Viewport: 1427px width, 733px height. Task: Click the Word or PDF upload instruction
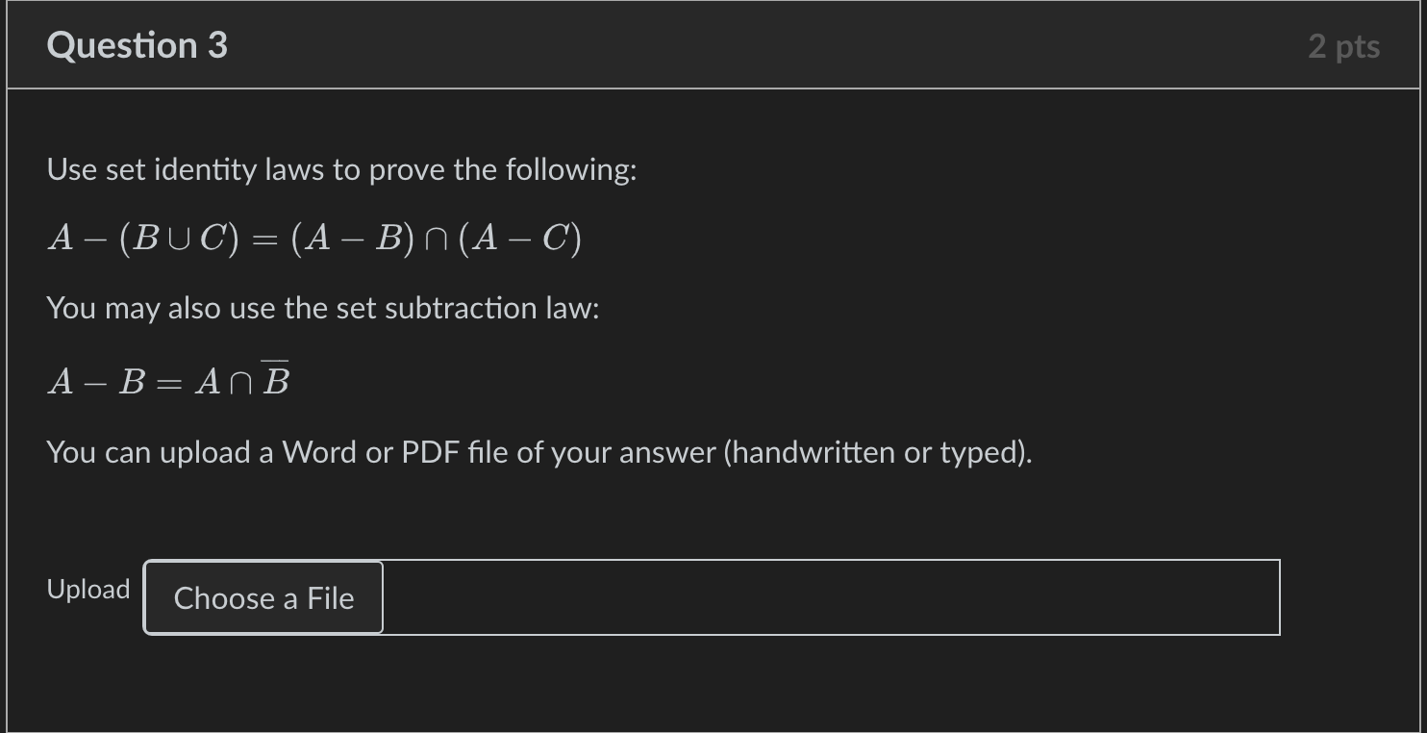(x=538, y=451)
